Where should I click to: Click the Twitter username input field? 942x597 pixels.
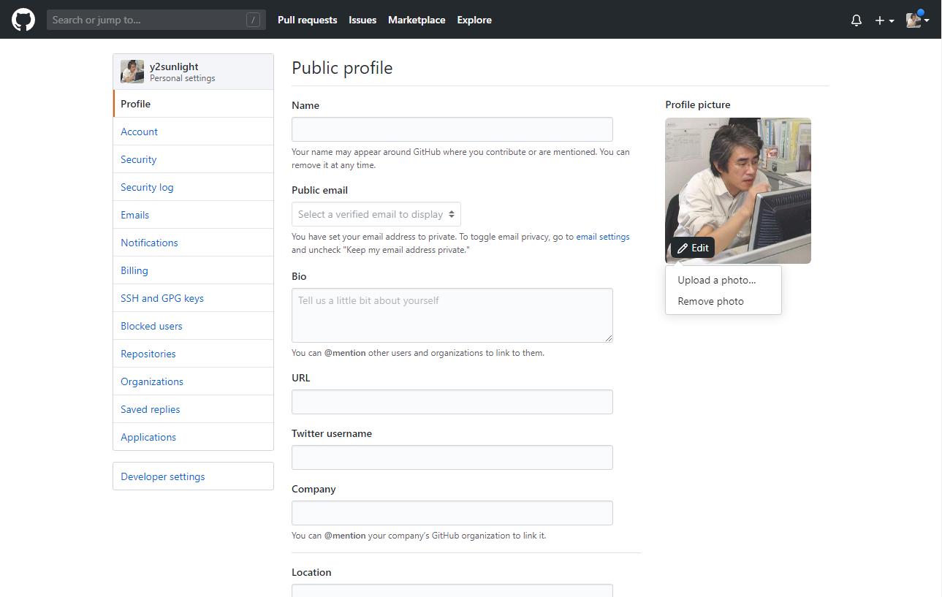tap(452, 457)
